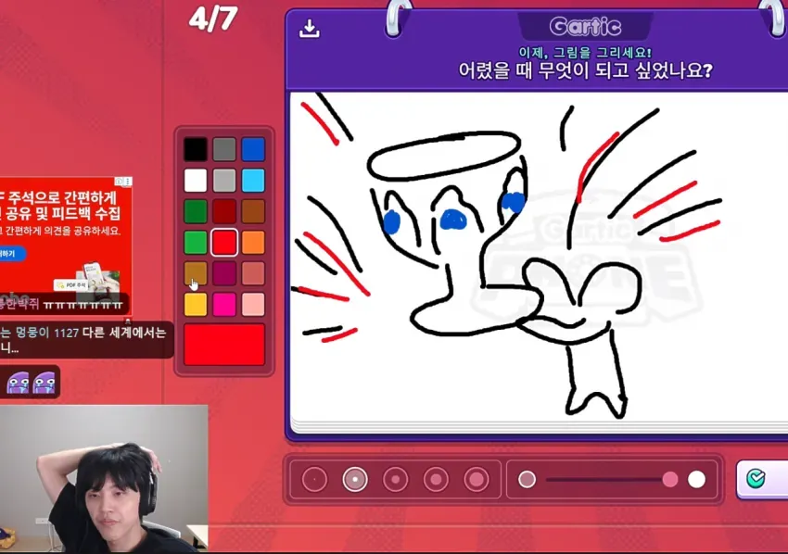
Task: Pick the dark green color swatch
Action: coord(196,211)
